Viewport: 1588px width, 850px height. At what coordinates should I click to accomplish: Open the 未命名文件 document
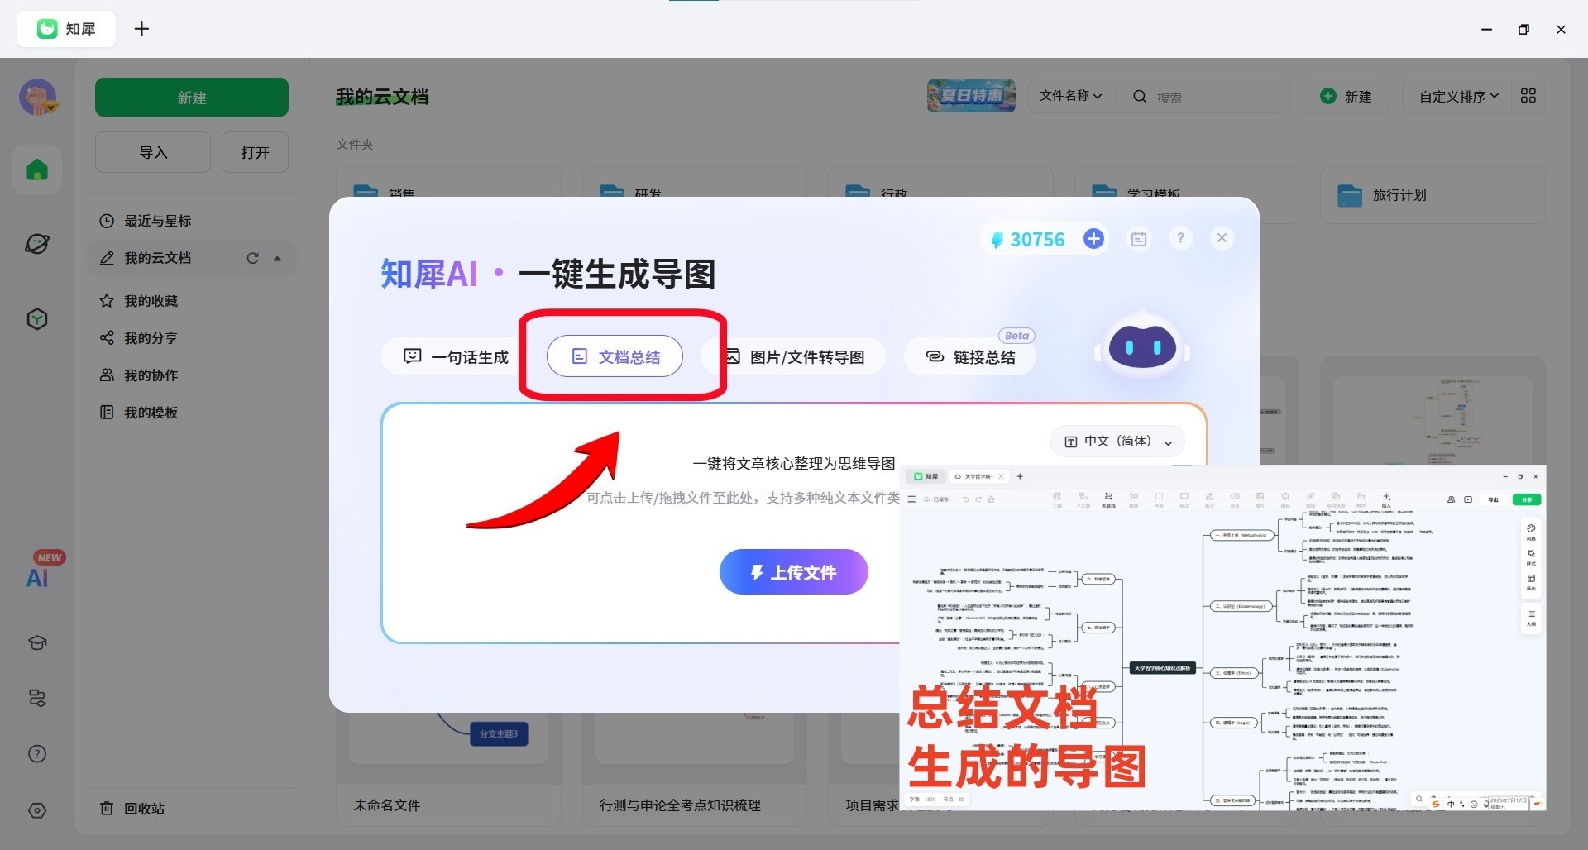coord(387,805)
